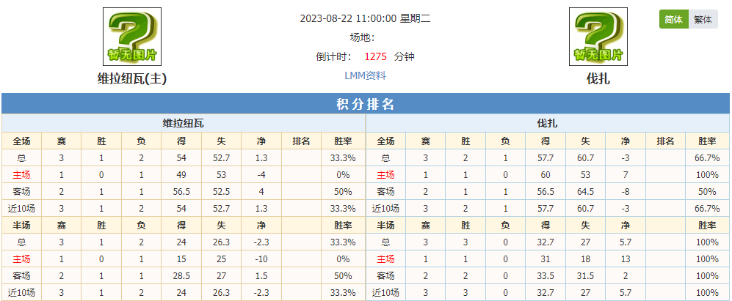Viewport: 732px width, 301px height.
Task: Click the 50% win rate in 维拉纽瓦 半场 客场
Action: [343, 276]
